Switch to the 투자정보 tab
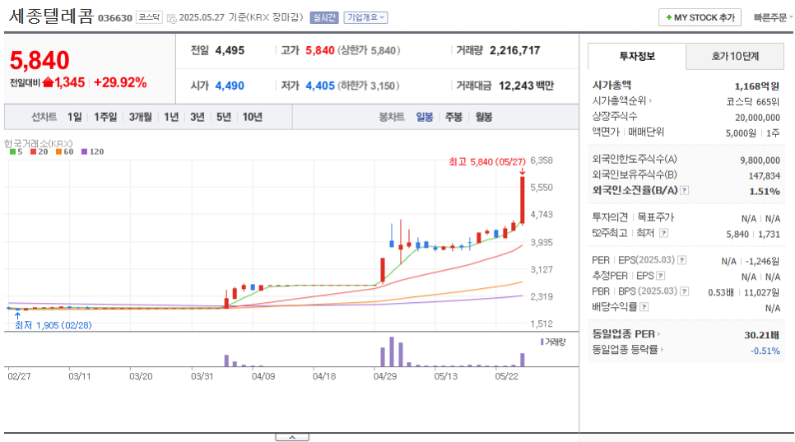The image size is (795, 442). coord(637,56)
